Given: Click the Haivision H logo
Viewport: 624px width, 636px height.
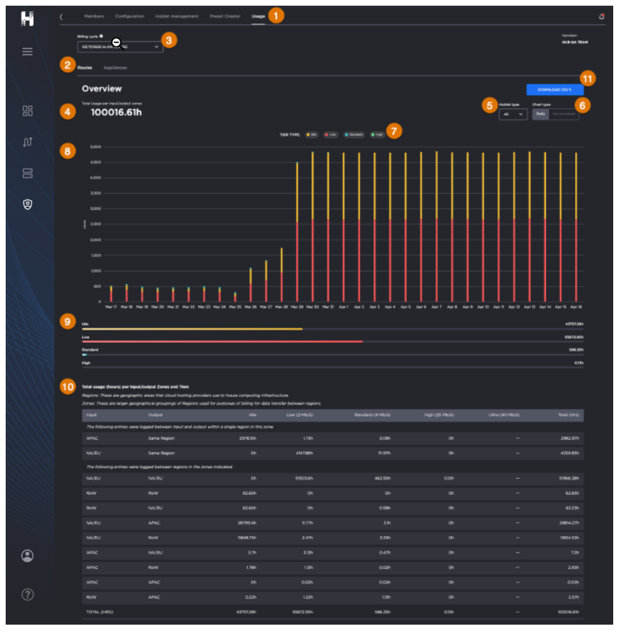Looking at the screenshot, I should click(x=27, y=19).
